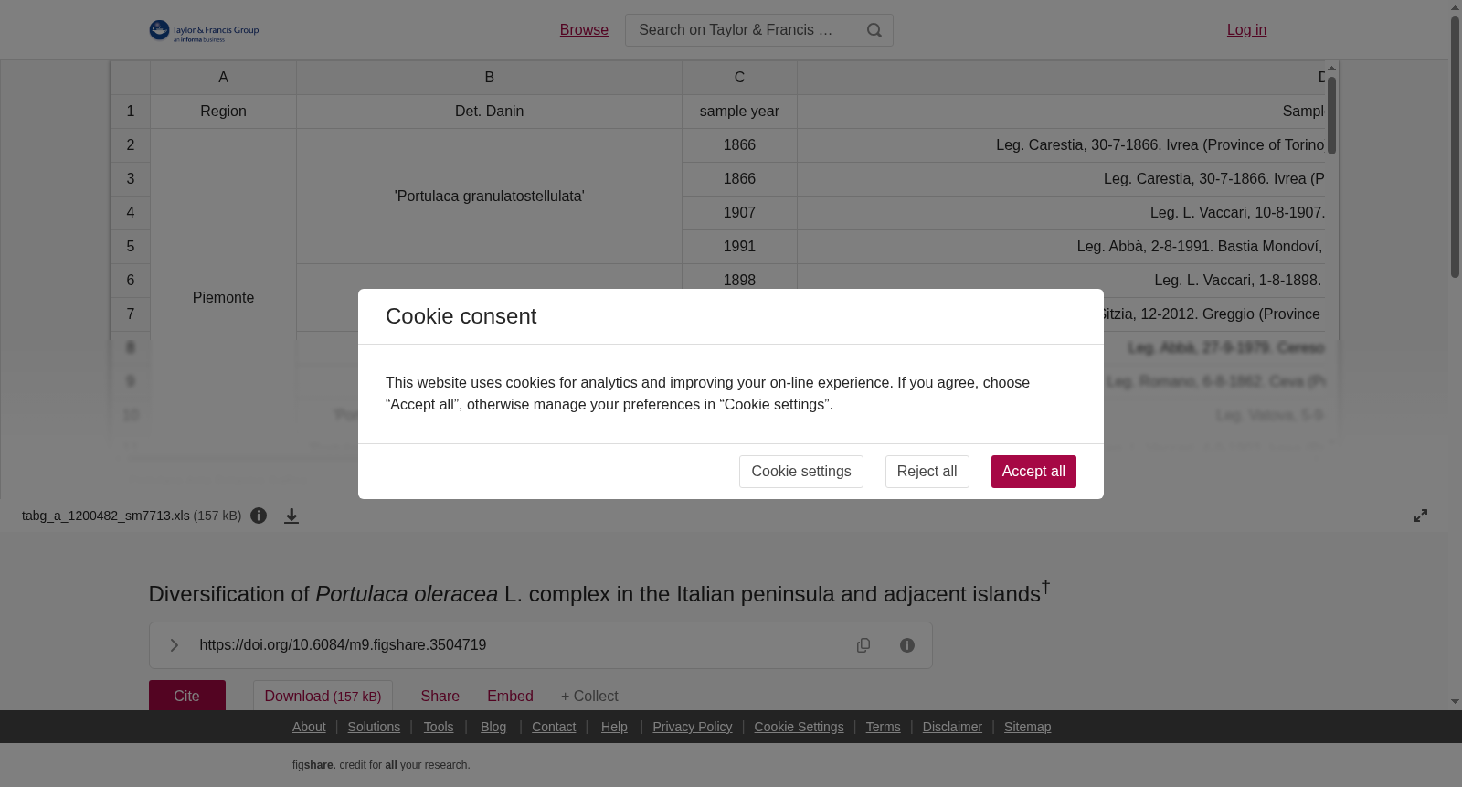Open Cookie settings in the consent dialog

tap(801, 472)
